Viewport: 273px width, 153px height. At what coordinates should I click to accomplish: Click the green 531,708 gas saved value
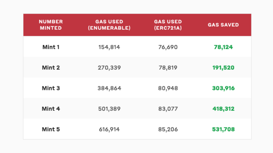[223, 129]
